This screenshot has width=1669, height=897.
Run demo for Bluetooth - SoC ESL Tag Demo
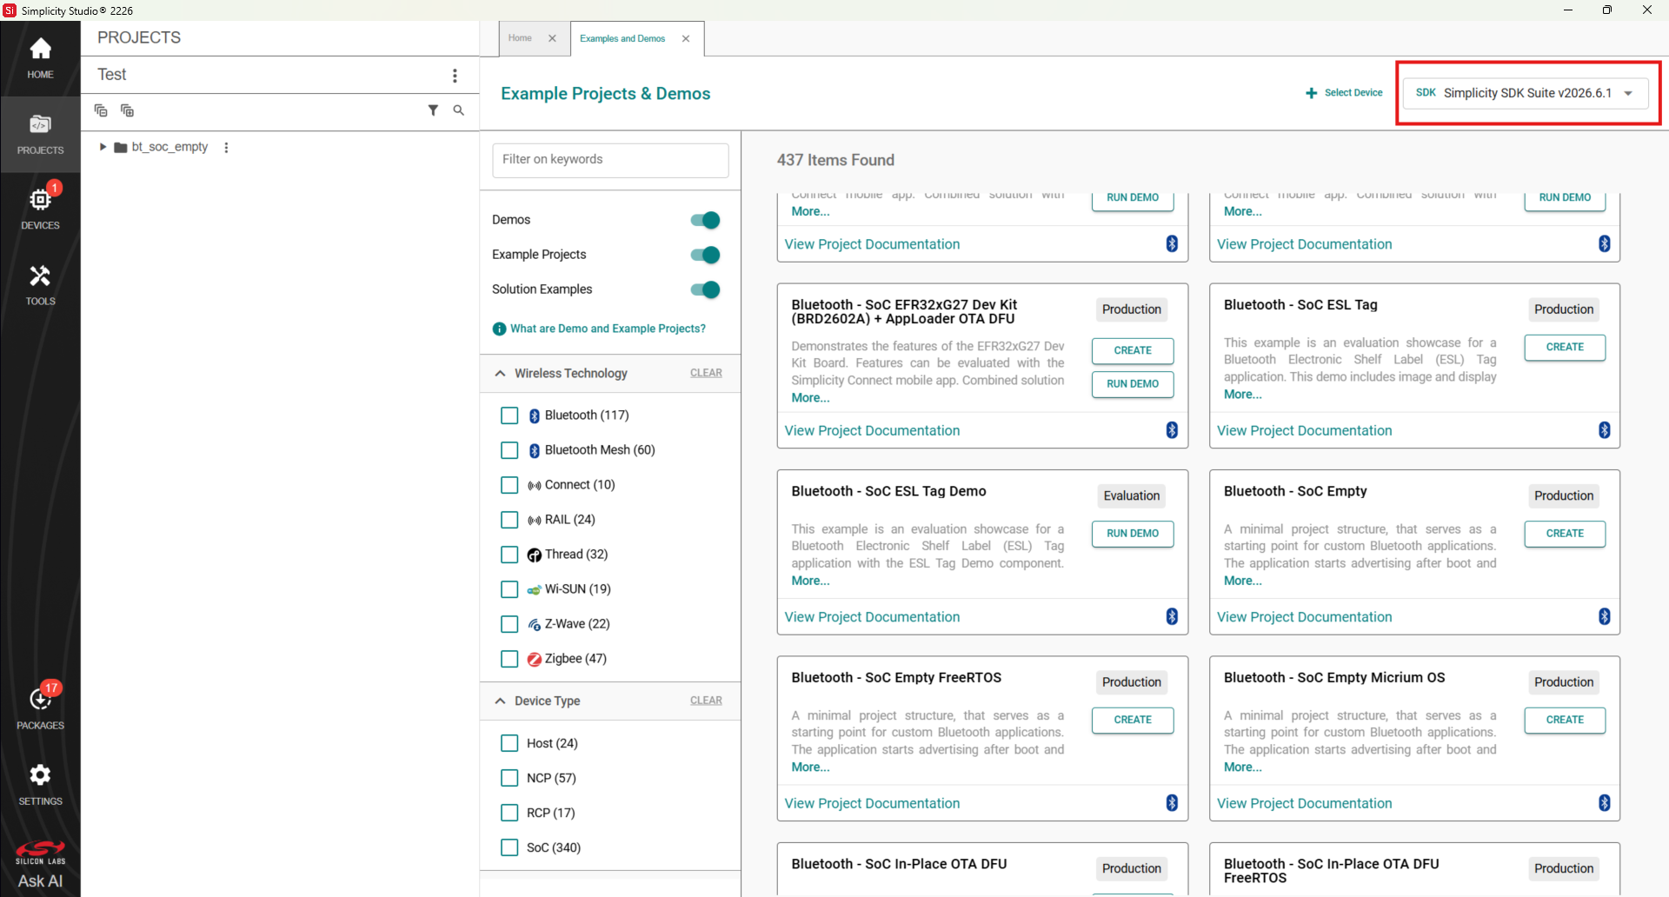(x=1133, y=534)
